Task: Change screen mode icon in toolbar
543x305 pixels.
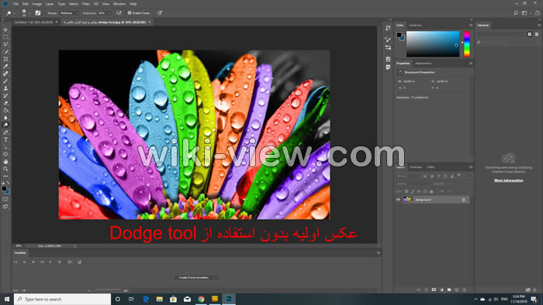Action: (x=5, y=206)
